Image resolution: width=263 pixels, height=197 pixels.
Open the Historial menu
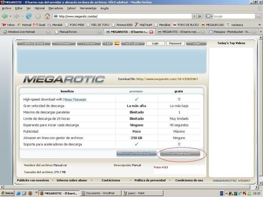click(x=39, y=8)
